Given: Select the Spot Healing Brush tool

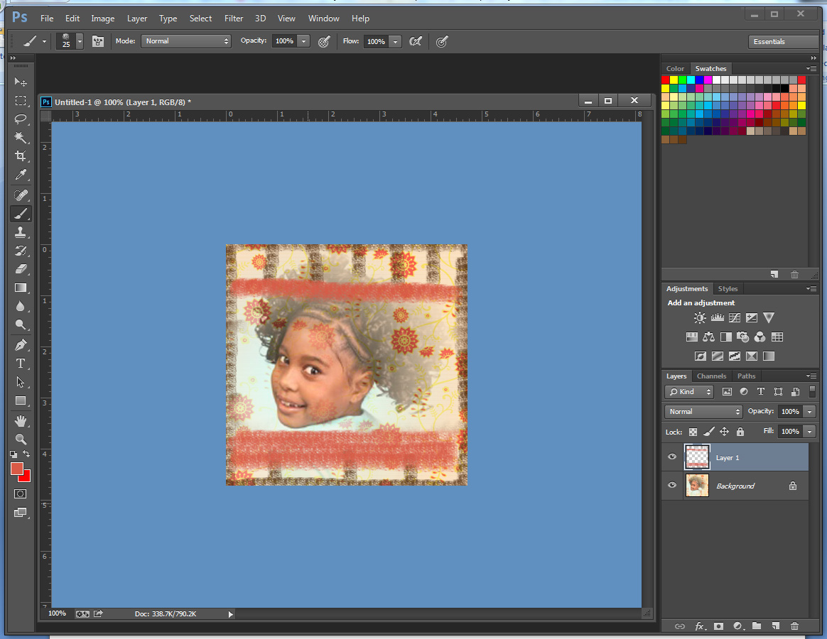Looking at the screenshot, I should tap(21, 195).
